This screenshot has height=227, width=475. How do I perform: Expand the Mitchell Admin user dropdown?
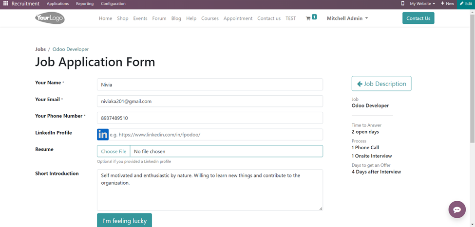[x=347, y=18]
